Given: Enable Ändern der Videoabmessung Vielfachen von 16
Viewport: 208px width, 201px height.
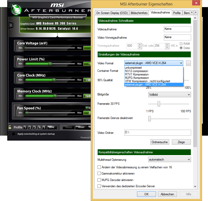Looking at the screenshot, I should [99, 167].
